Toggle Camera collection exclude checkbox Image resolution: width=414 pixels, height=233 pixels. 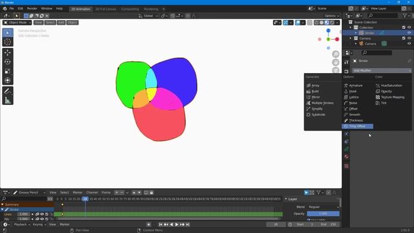click(x=404, y=38)
